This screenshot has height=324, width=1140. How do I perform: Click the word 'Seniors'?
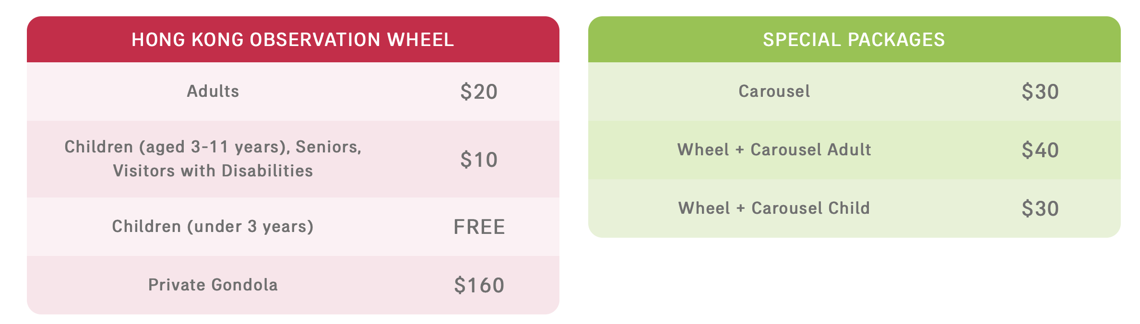tap(328, 147)
